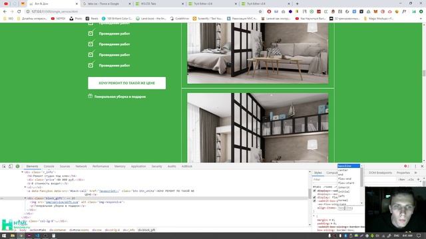Switch to the Console tab
Screen dimensions: 426x239
coord(49,166)
